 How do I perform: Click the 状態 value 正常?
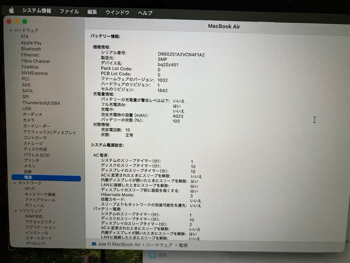pos(129,135)
